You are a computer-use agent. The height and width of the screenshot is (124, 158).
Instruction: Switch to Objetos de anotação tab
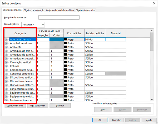pos(34,10)
